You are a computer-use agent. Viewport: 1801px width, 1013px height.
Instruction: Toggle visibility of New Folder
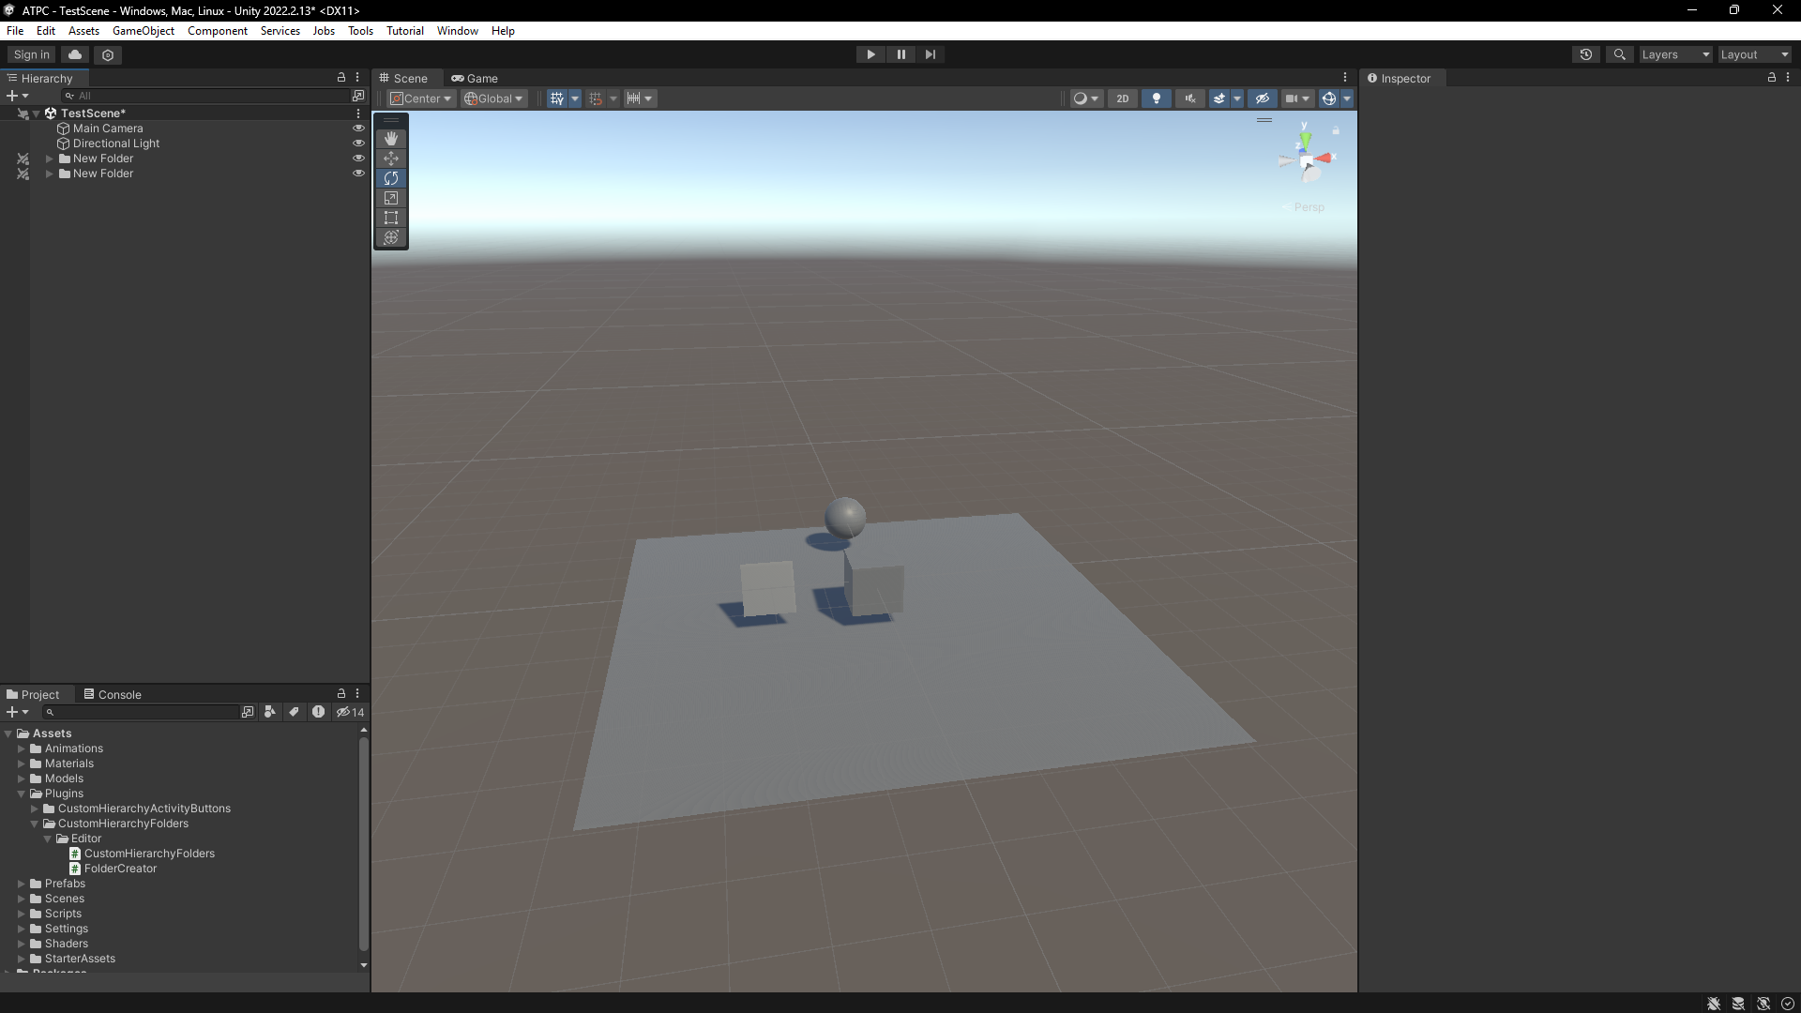point(357,159)
